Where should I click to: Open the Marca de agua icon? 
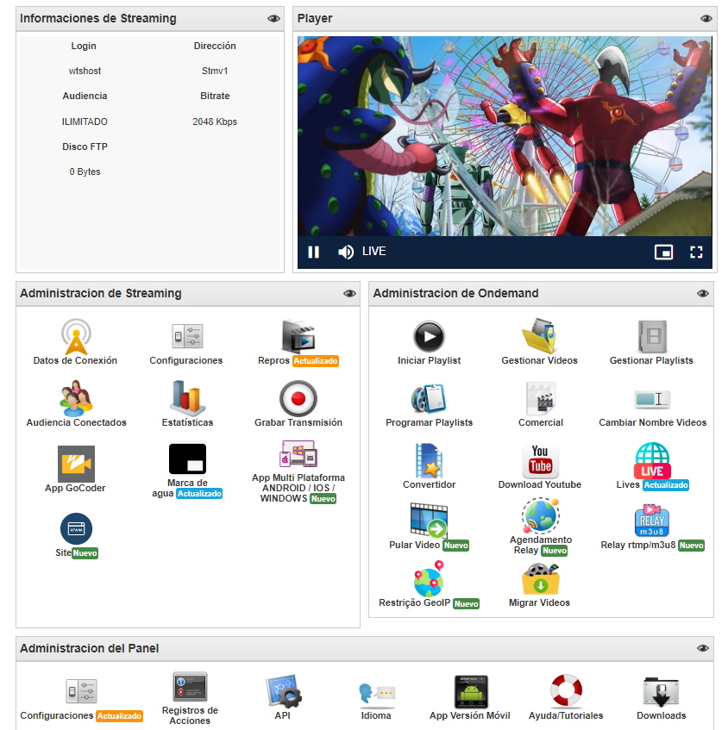[x=187, y=459]
